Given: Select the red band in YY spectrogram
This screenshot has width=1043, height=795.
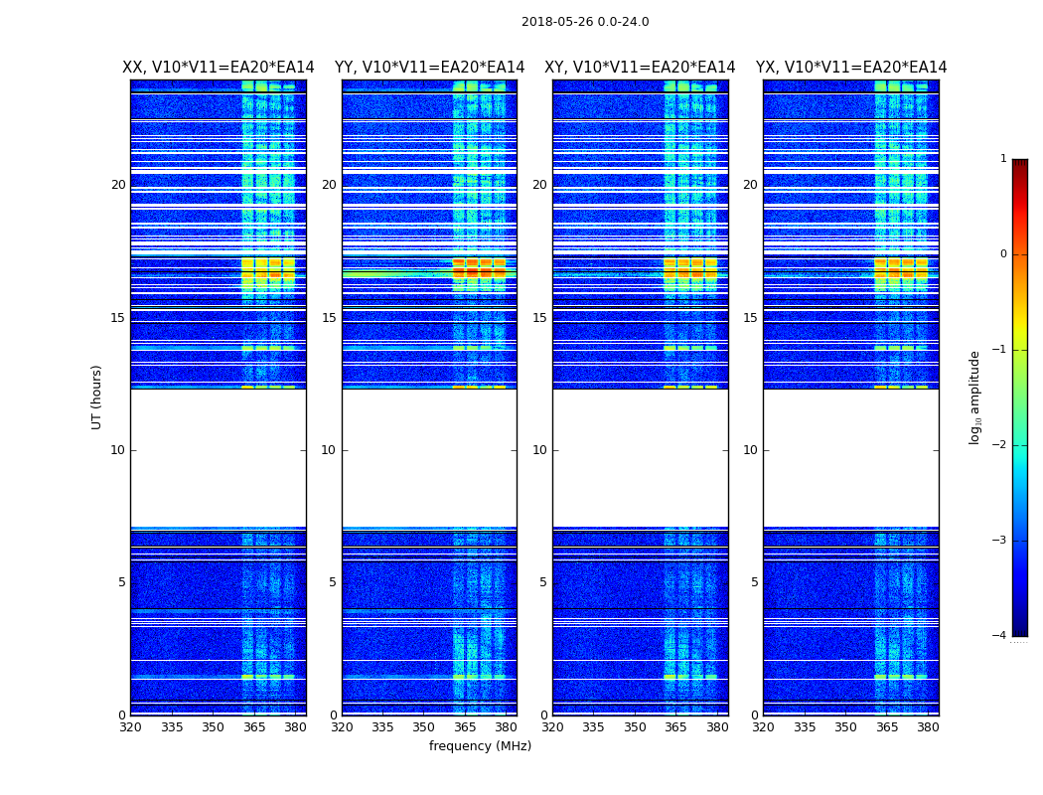Looking at the screenshot, I should click(x=479, y=270).
